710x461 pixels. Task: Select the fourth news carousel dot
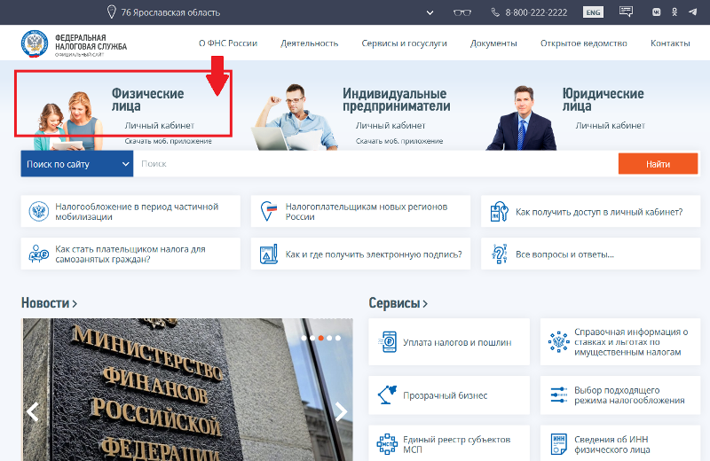(x=329, y=338)
